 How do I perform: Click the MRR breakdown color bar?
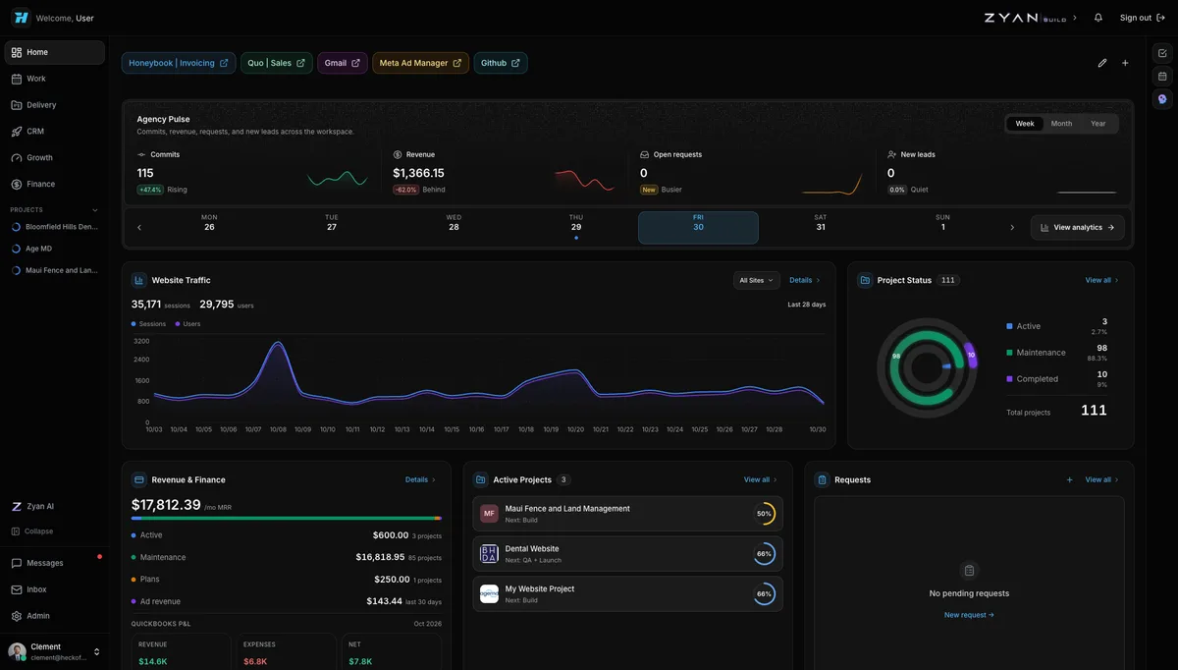(x=287, y=518)
